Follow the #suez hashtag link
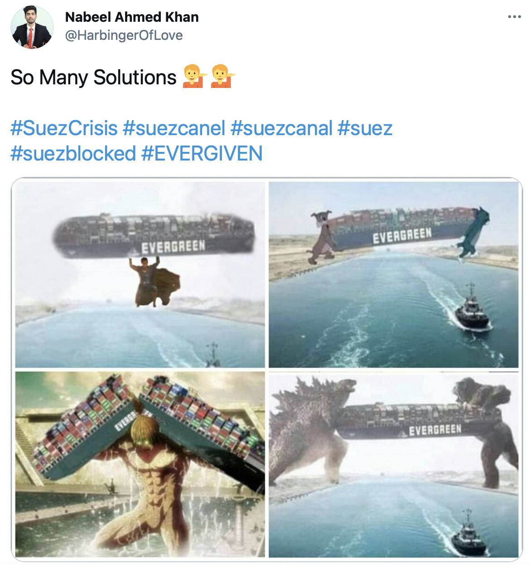Screen dimensions: 531x565 pos(365,128)
